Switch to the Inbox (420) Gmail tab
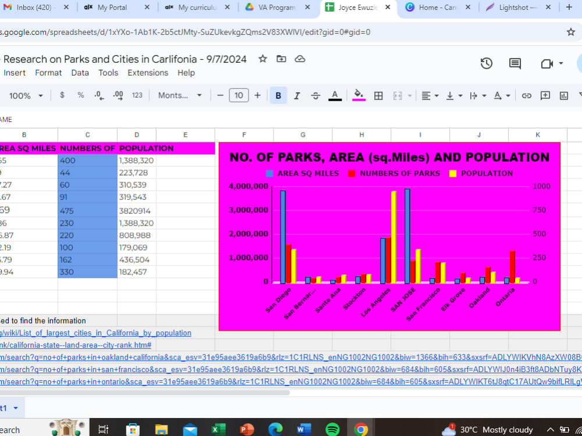Viewport: 582px width, 436px height. click(36, 8)
